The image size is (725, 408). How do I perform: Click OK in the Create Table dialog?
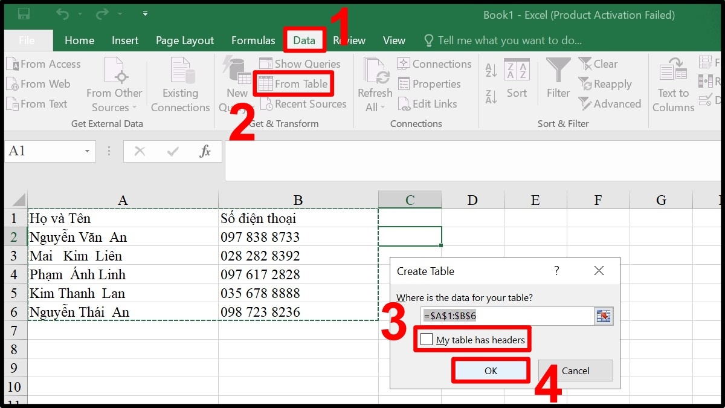tap(491, 371)
